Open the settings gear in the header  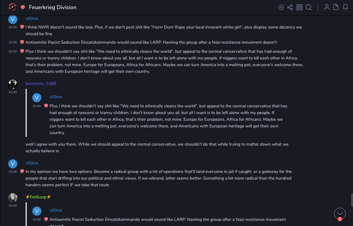click(x=281, y=7)
